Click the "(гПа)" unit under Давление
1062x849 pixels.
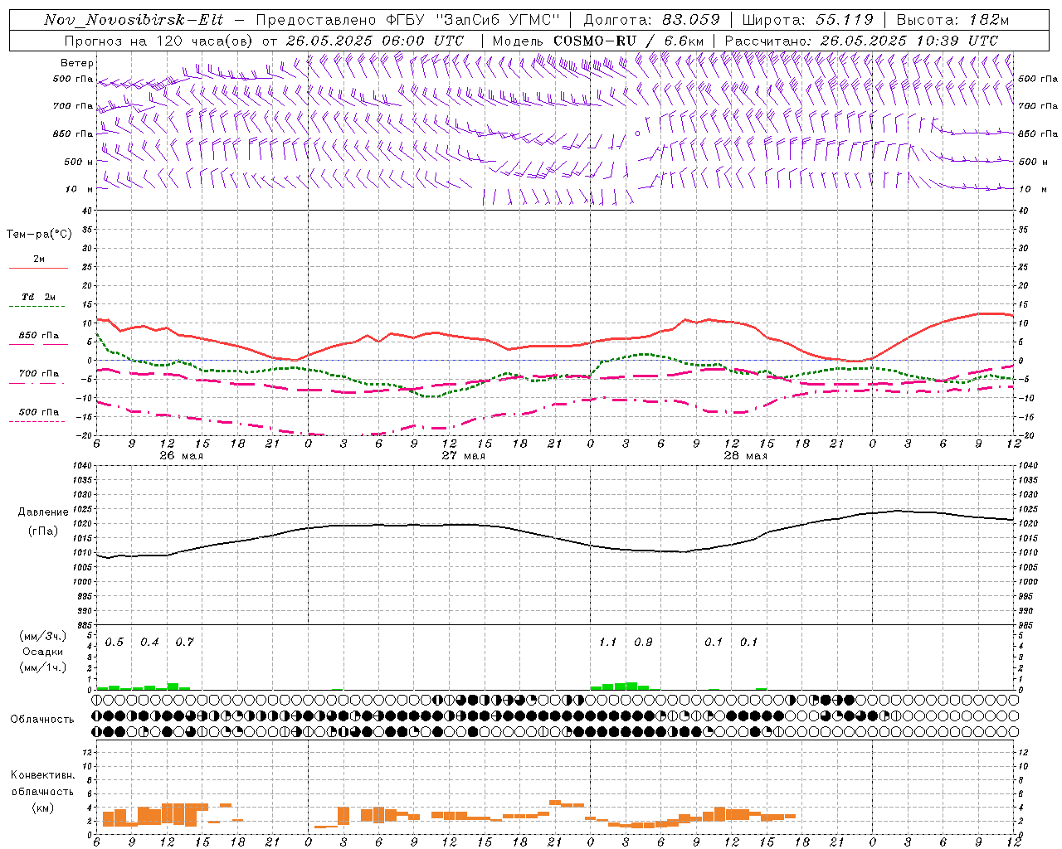[43, 531]
